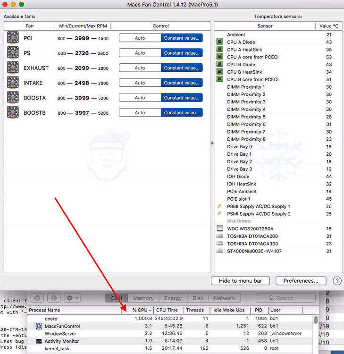Click Hide to menu bar button

click(240, 281)
